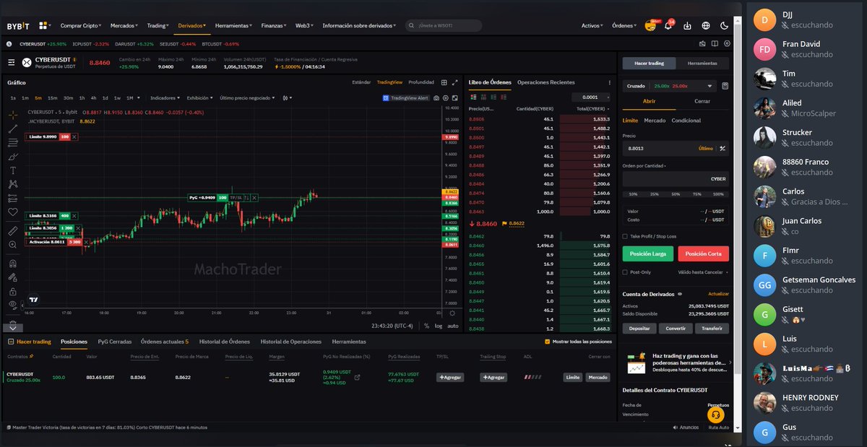Toggle Mostrar todas las posiciones checkbox
This screenshot has width=867, height=447.
coord(547,342)
